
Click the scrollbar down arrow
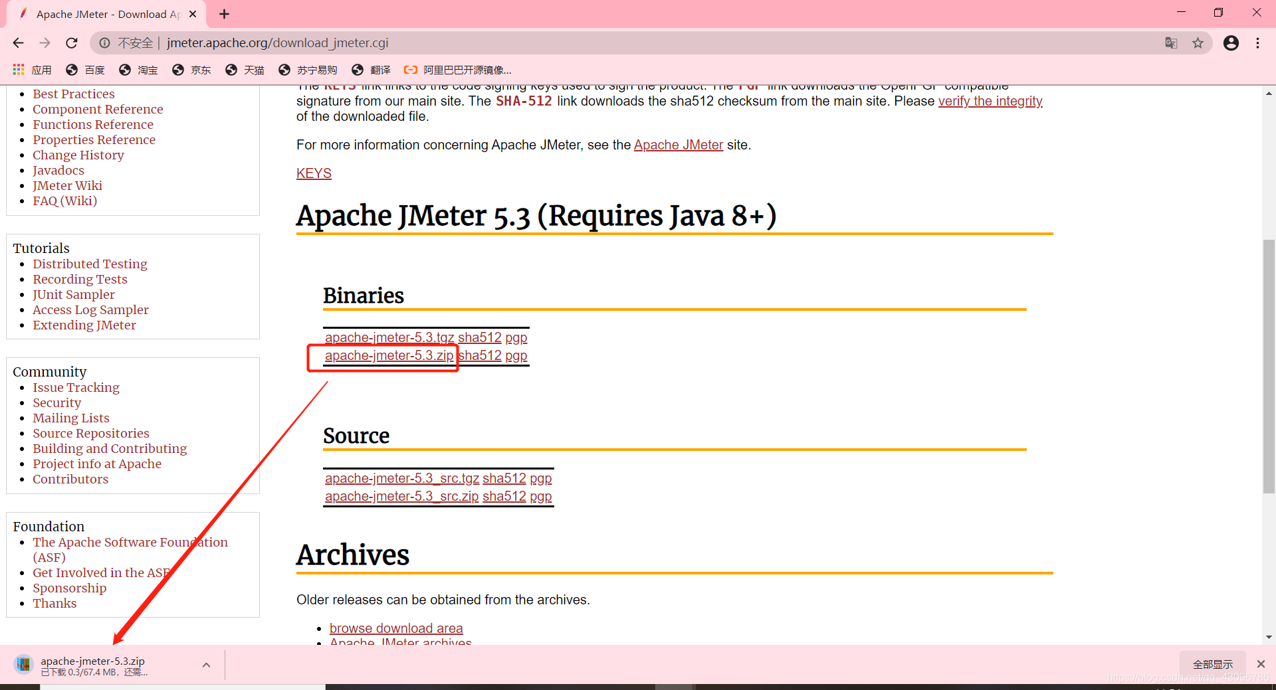tap(1269, 637)
